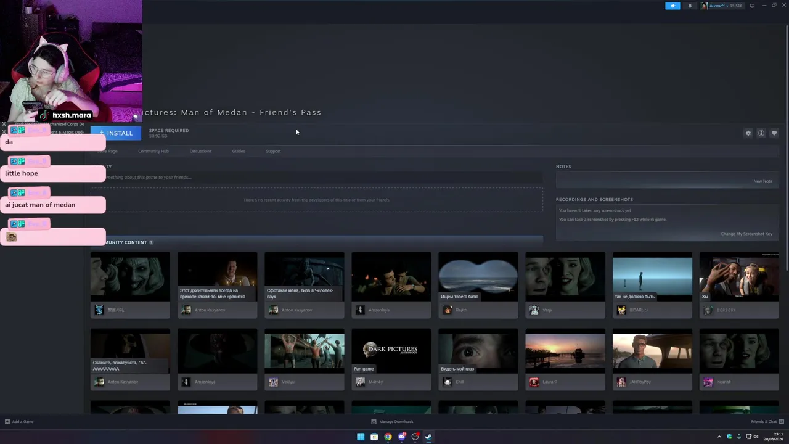Open the Discussions tab

pyautogui.click(x=200, y=151)
